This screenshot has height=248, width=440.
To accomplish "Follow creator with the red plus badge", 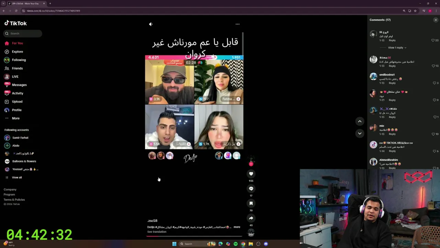I will [251, 164].
